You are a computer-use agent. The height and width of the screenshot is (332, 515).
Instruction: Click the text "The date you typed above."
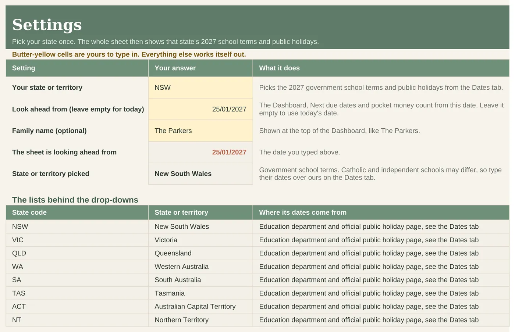tap(299, 152)
